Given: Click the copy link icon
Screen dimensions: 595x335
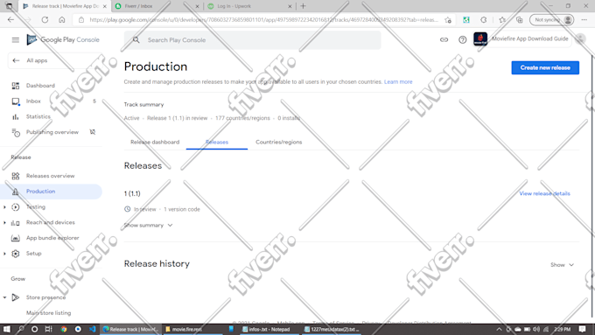Looking at the screenshot, I should coord(444,39).
